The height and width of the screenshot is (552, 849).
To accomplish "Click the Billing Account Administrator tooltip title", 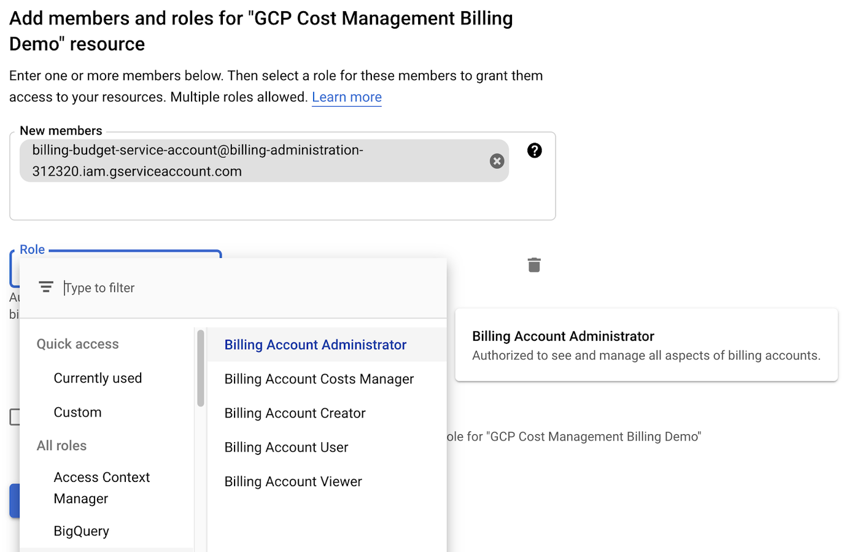I will [x=563, y=336].
